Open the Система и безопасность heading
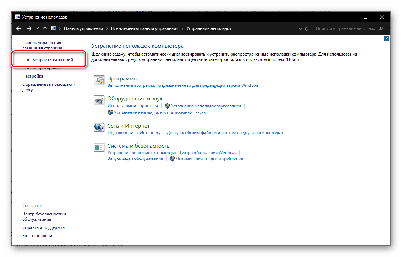 (x=138, y=146)
